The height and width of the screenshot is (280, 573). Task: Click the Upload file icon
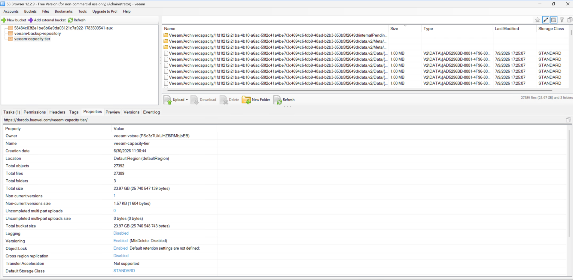point(168,100)
